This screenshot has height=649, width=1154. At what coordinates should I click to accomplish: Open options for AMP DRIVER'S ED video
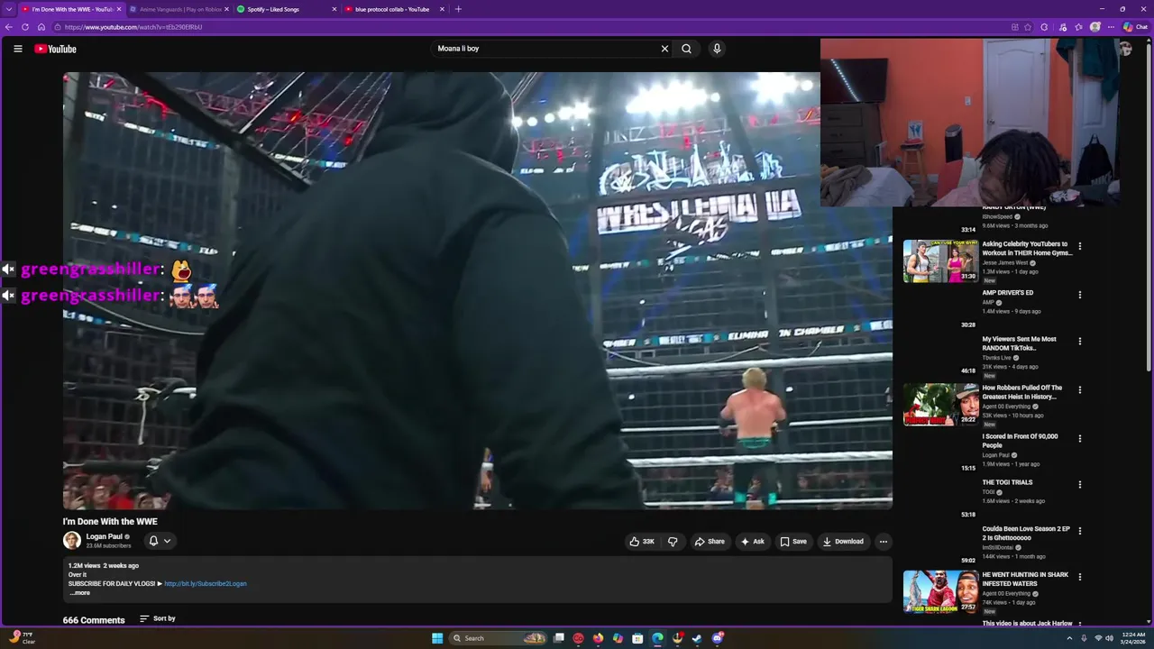tap(1079, 295)
